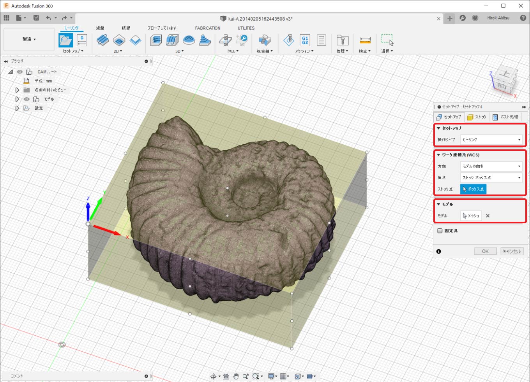Clear the メッシュ model selection with X
530x382 pixels.
click(x=488, y=216)
